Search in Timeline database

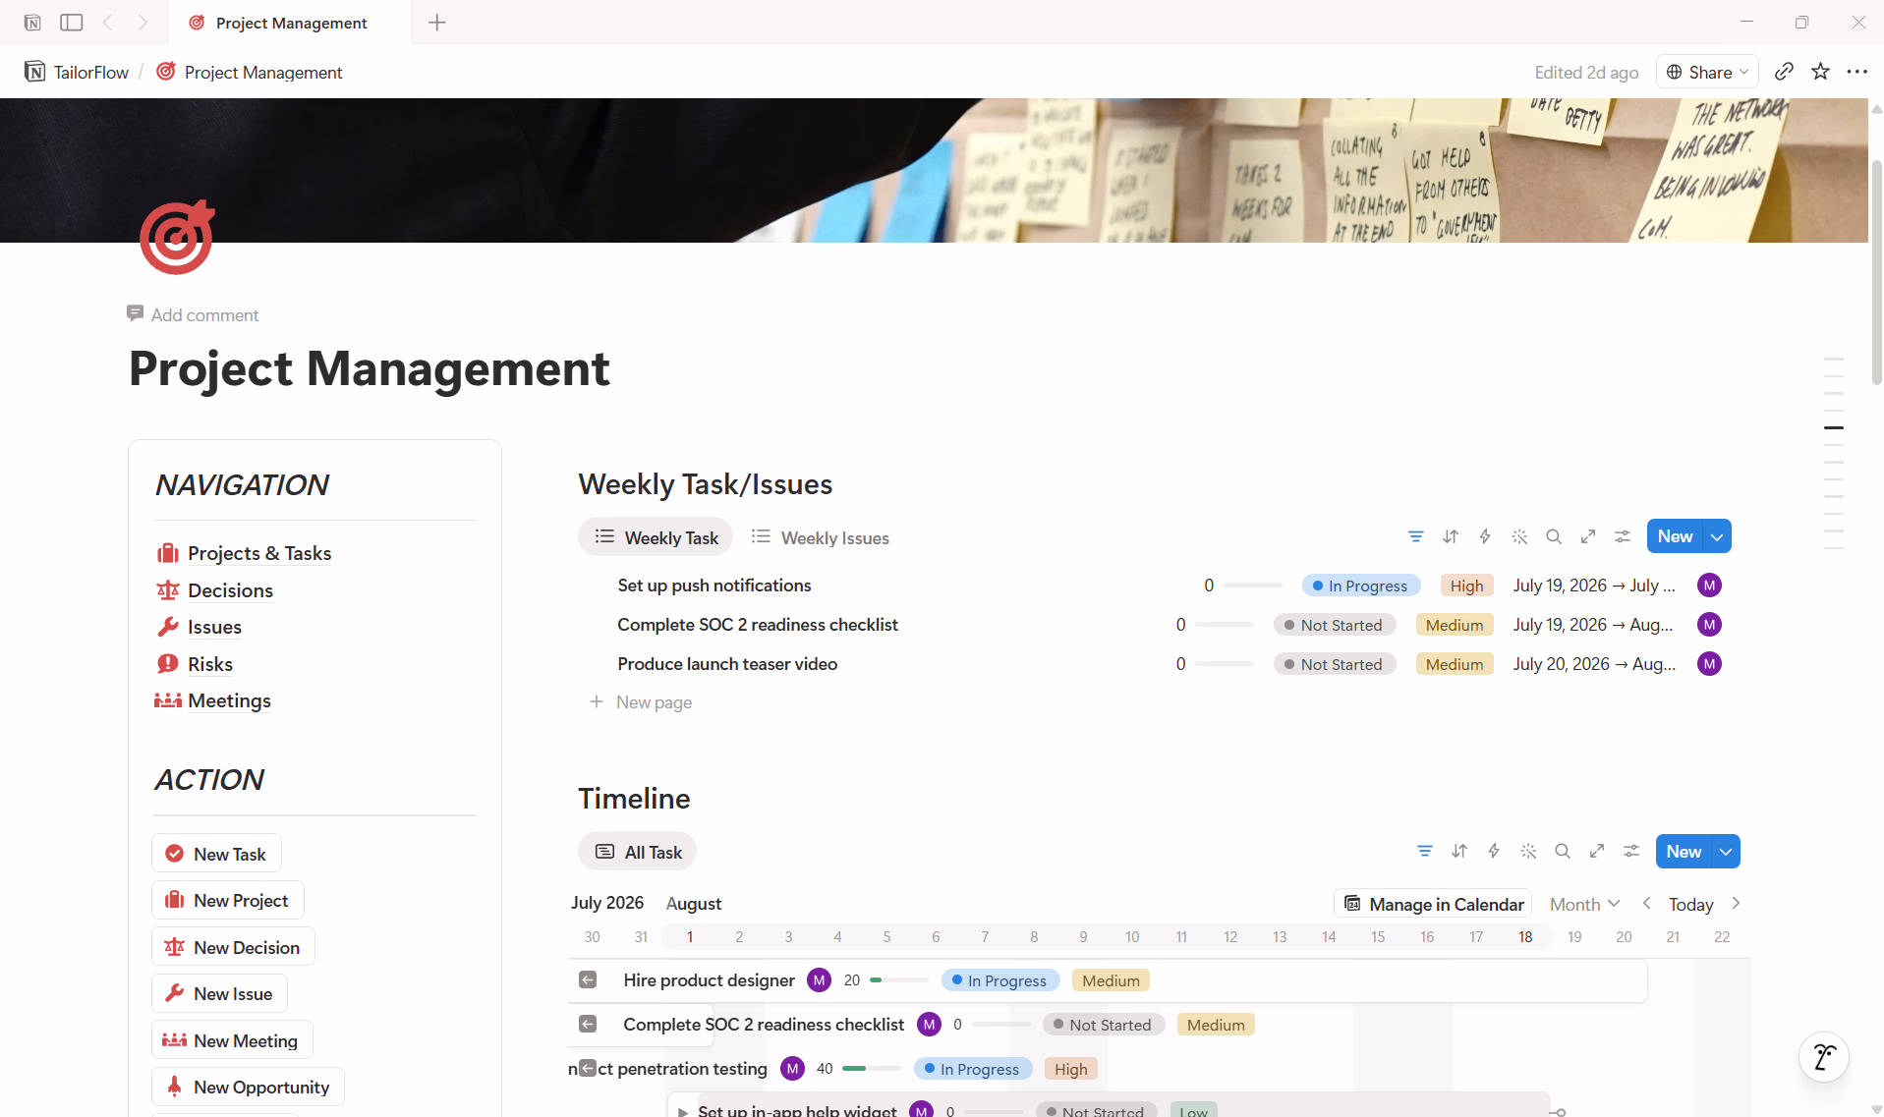coord(1563,851)
